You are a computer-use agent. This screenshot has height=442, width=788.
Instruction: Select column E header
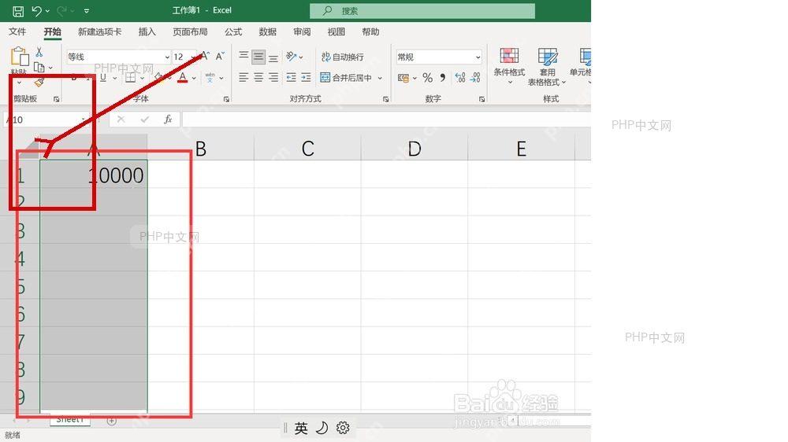521,149
